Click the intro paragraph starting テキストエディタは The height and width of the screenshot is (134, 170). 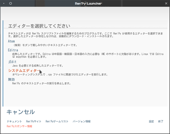pos(85,35)
